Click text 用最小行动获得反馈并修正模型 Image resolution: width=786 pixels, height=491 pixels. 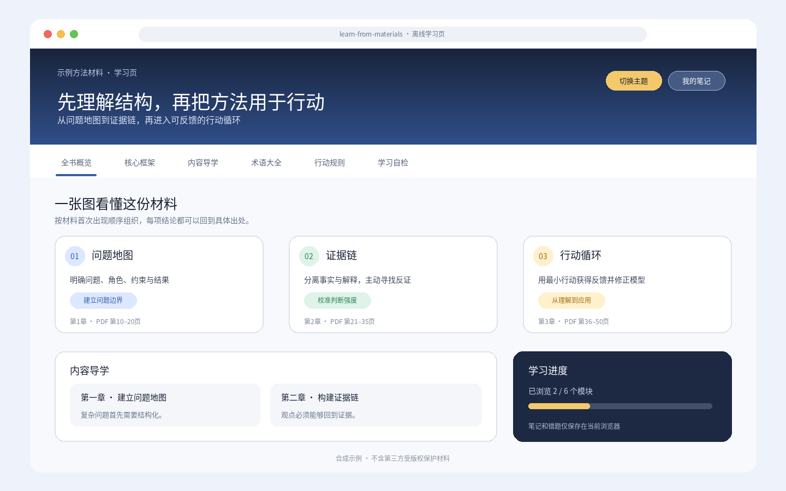coord(592,280)
